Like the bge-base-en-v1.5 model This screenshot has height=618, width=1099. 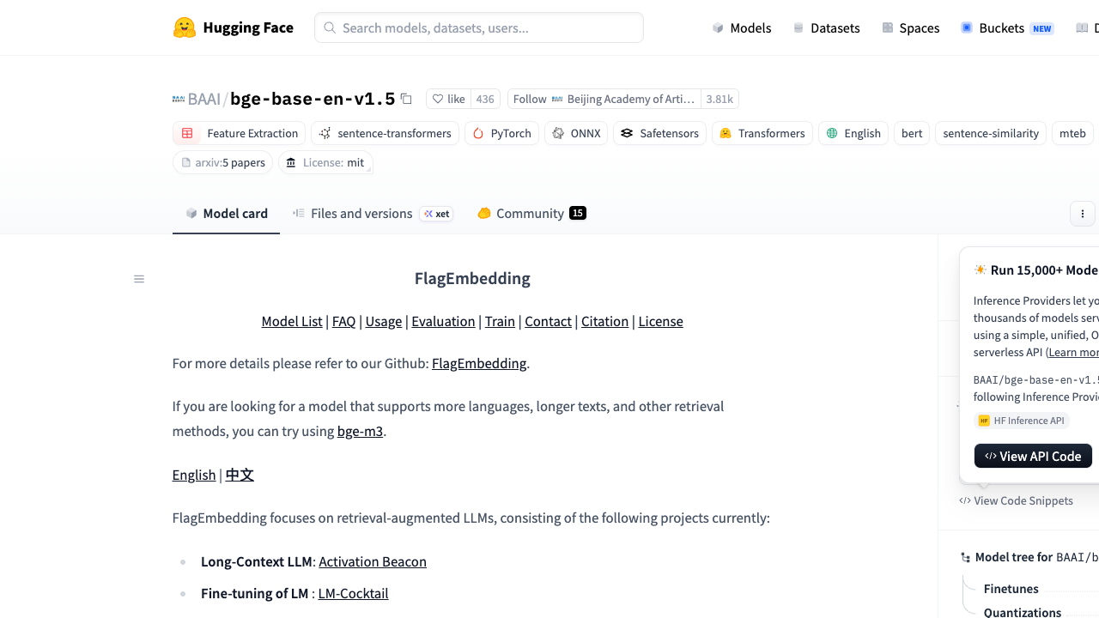tap(448, 99)
